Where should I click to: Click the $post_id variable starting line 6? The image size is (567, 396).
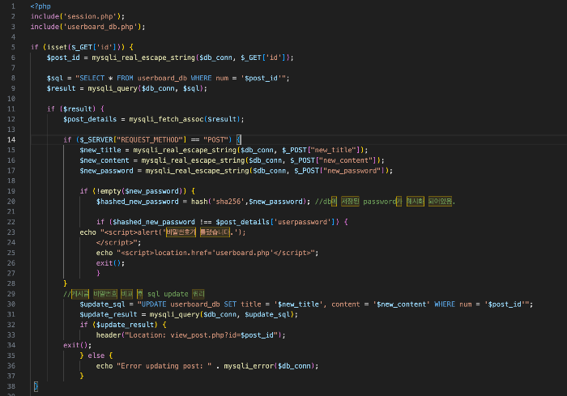point(63,57)
